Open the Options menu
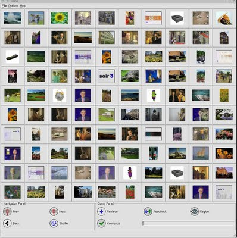This screenshot has height=238, width=237. pyautogui.click(x=13, y=6)
